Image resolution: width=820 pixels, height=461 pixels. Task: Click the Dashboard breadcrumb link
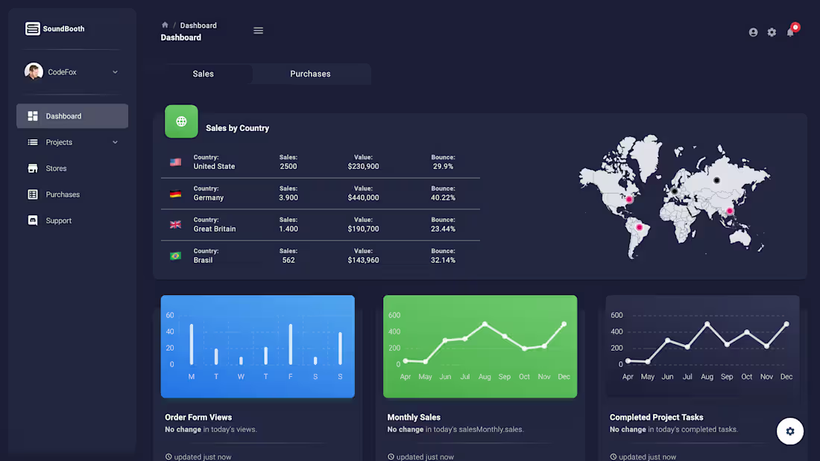click(x=198, y=25)
